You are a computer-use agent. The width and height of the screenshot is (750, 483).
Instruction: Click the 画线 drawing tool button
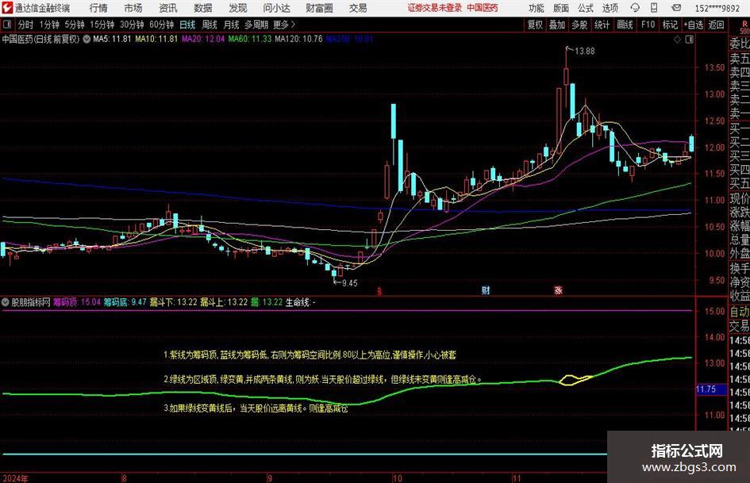click(x=625, y=25)
